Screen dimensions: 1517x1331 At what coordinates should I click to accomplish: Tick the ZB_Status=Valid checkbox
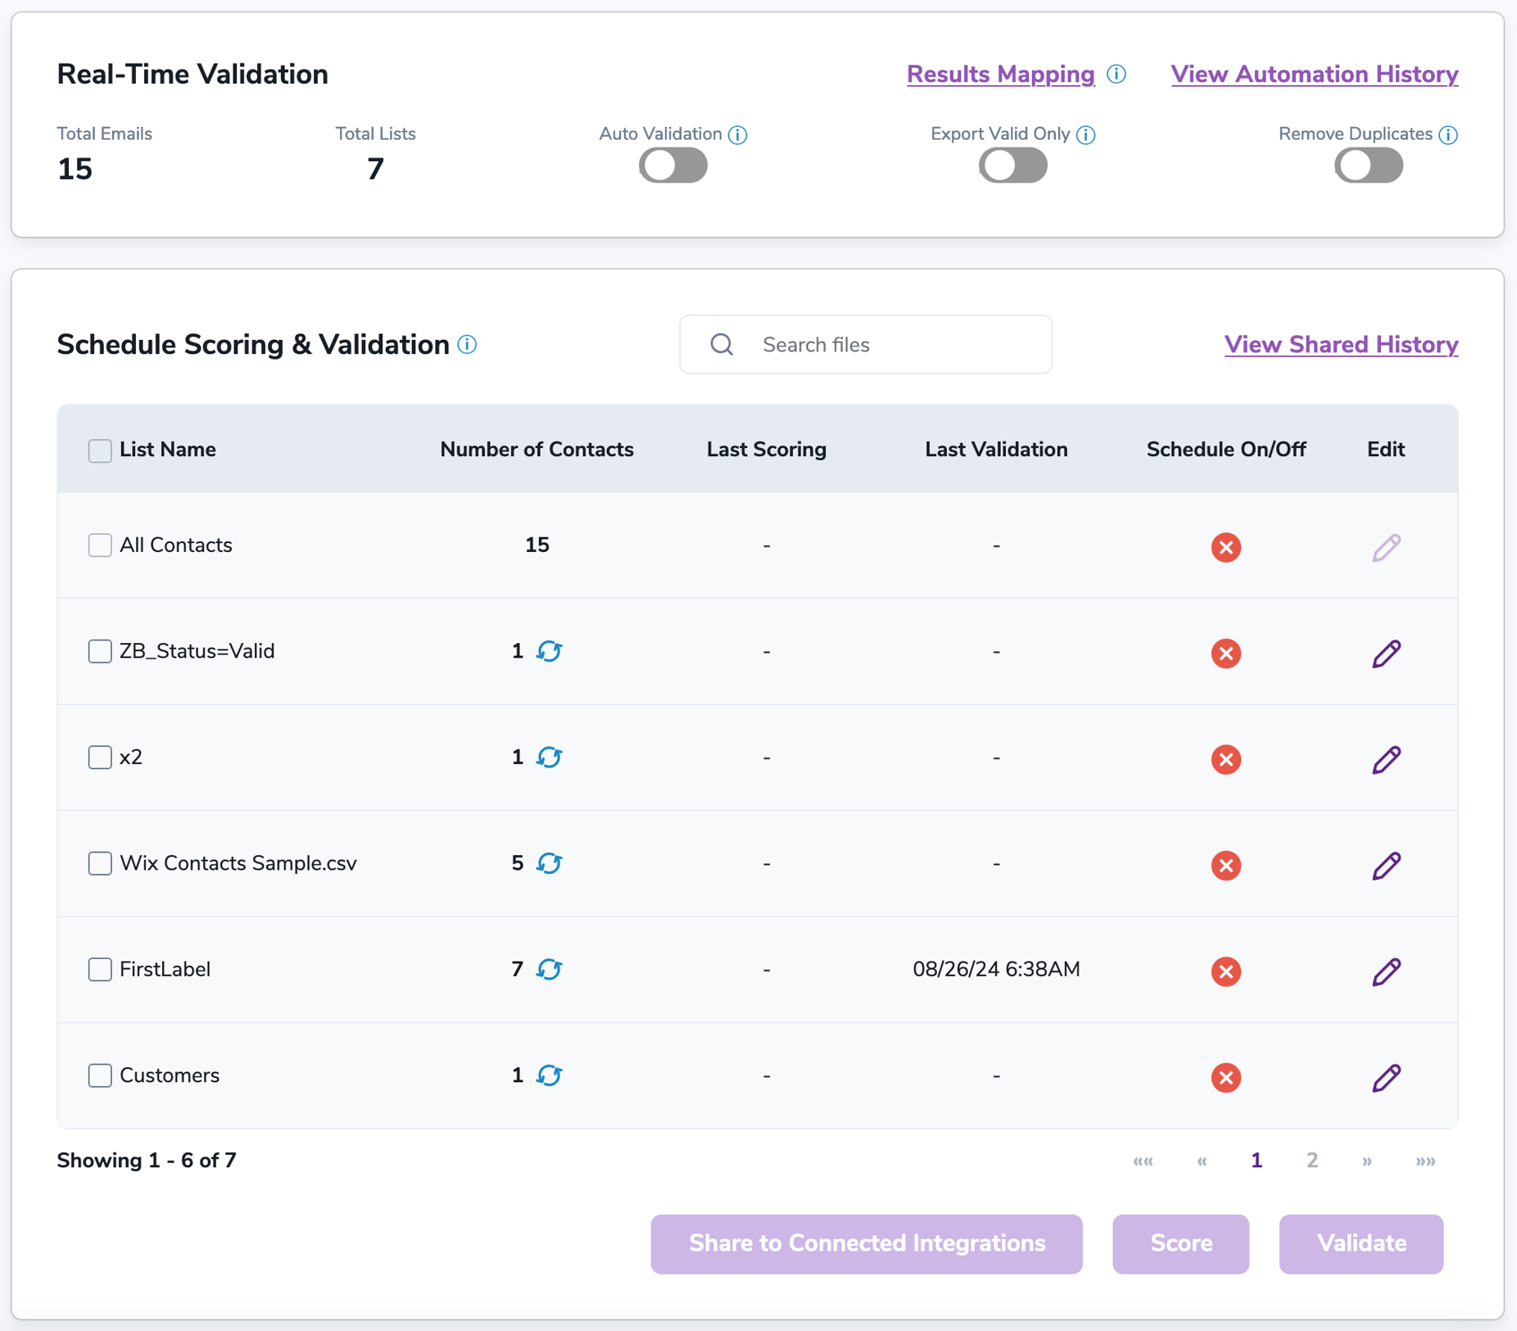100,651
